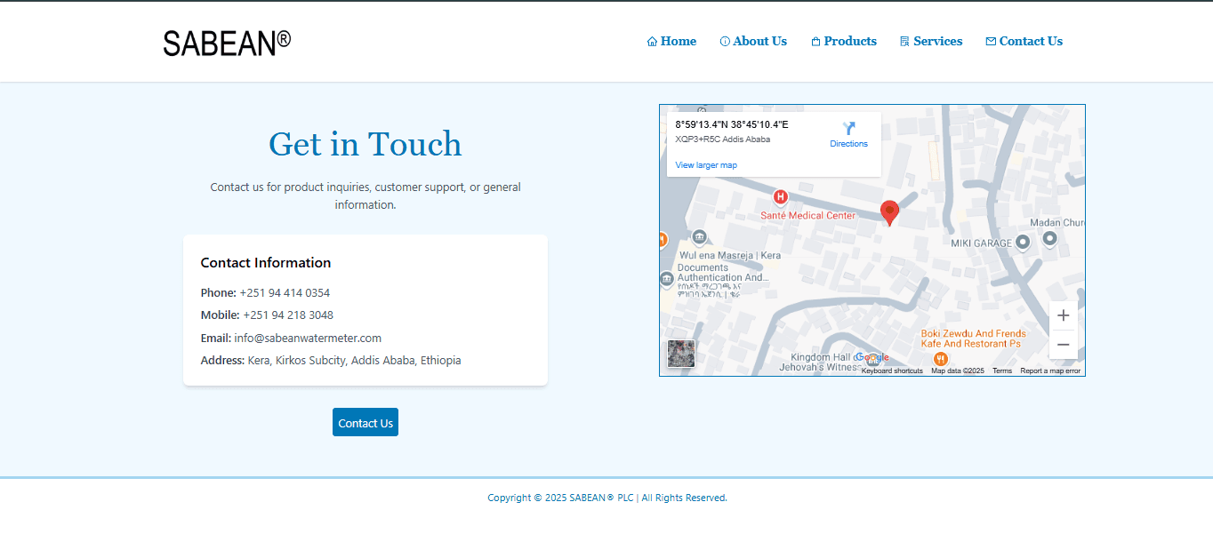The height and width of the screenshot is (534, 1213).
Task: Click the Google logo on the map
Action: pyautogui.click(x=872, y=357)
